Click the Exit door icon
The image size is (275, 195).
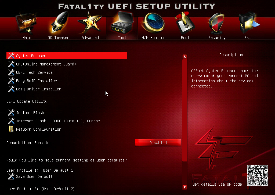[x=249, y=23]
